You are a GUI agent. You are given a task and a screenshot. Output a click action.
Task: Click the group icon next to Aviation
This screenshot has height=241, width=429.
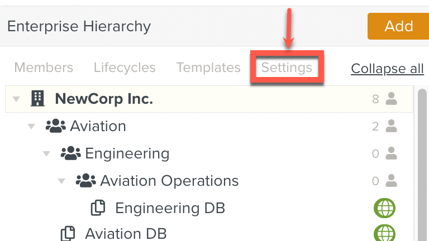tap(55, 127)
